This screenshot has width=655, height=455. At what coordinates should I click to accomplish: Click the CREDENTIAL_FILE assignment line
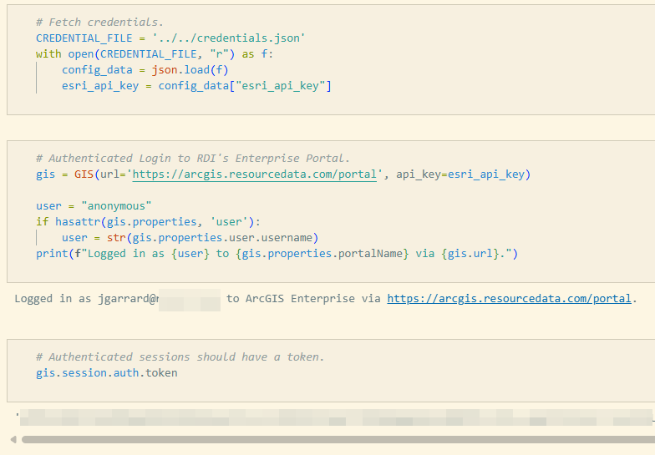pos(170,38)
